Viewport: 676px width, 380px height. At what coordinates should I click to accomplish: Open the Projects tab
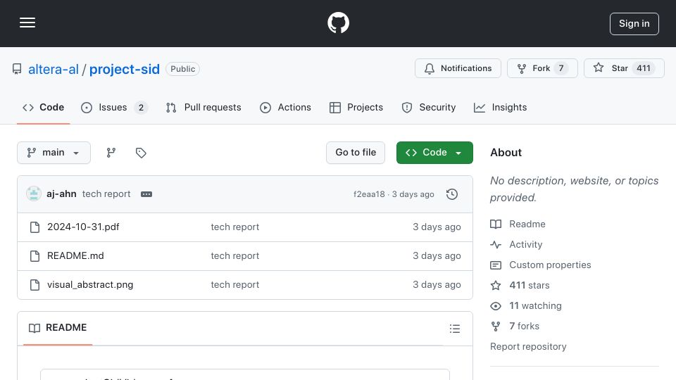click(x=356, y=107)
